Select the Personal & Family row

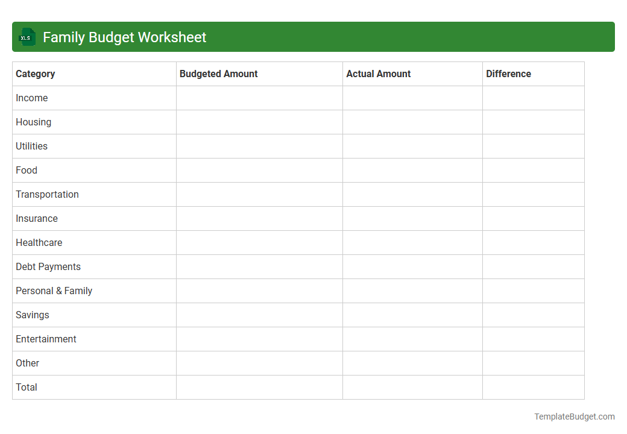(54, 291)
